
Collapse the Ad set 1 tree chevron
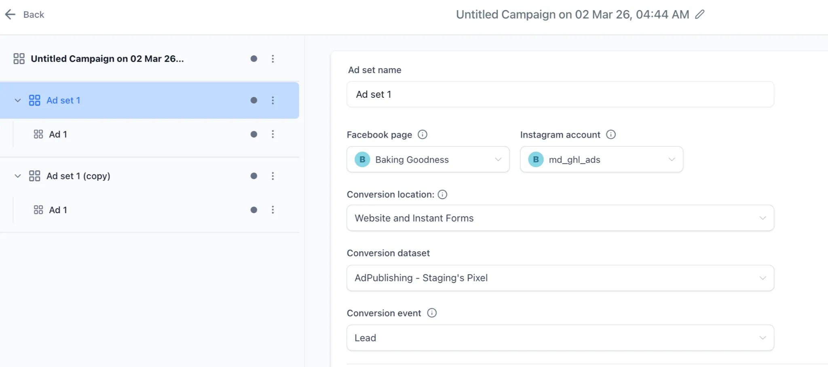(x=18, y=100)
